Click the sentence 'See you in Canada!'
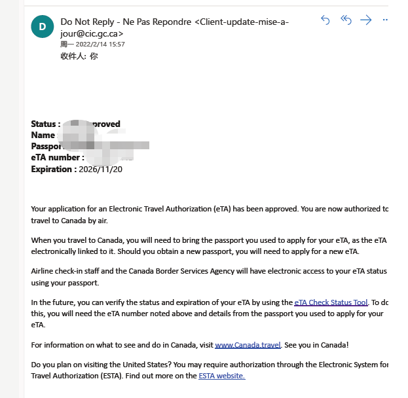 [316, 345]
